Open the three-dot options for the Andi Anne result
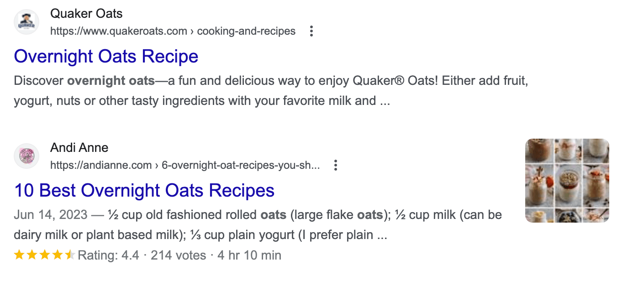 [336, 165]
